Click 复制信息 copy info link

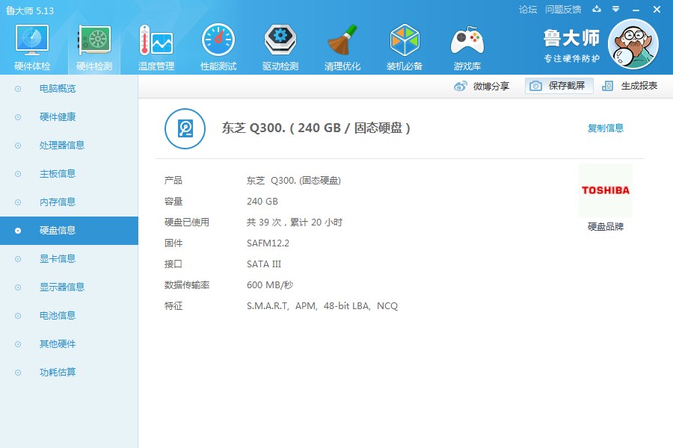tap(605, 128)
